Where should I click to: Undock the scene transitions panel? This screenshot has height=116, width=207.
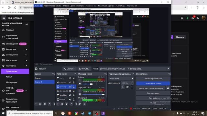(x=133, y=74)
